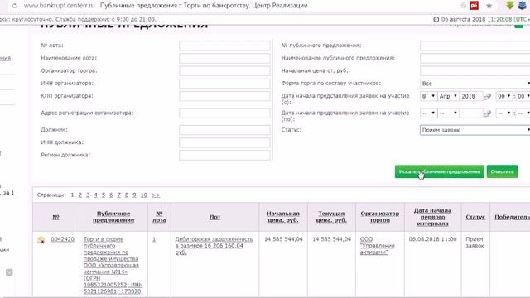Sort by Публичное предложение column header

(x=113, y=217)
